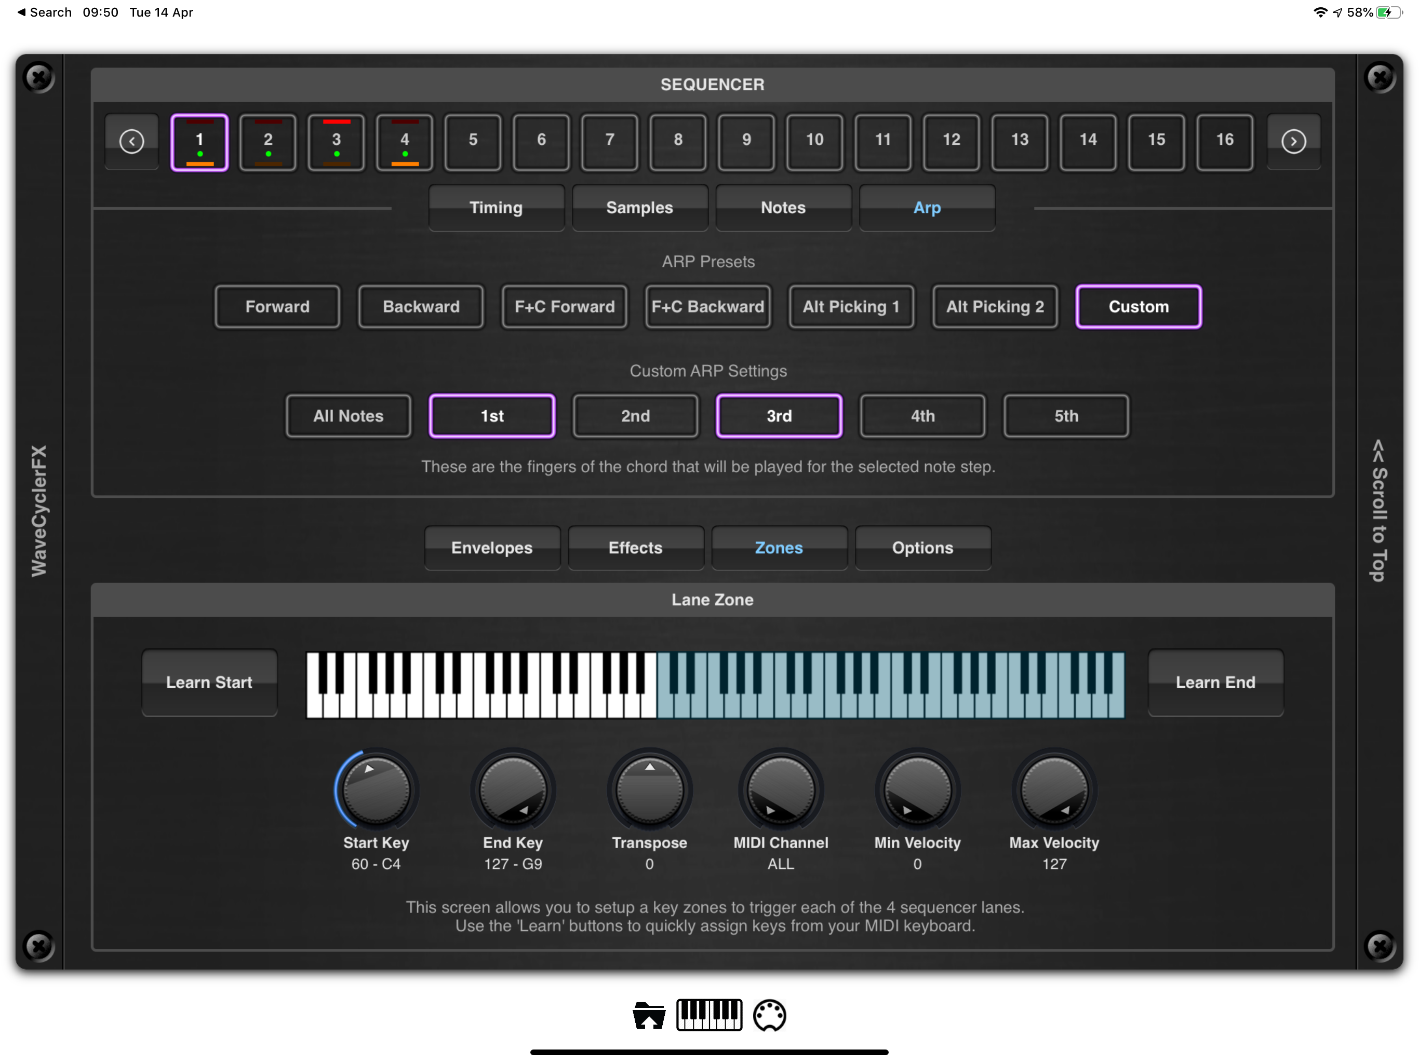Screen dimensions: 1419x1063
Task: Open the file browser folder icon
Action: [x=649, y=1015]
